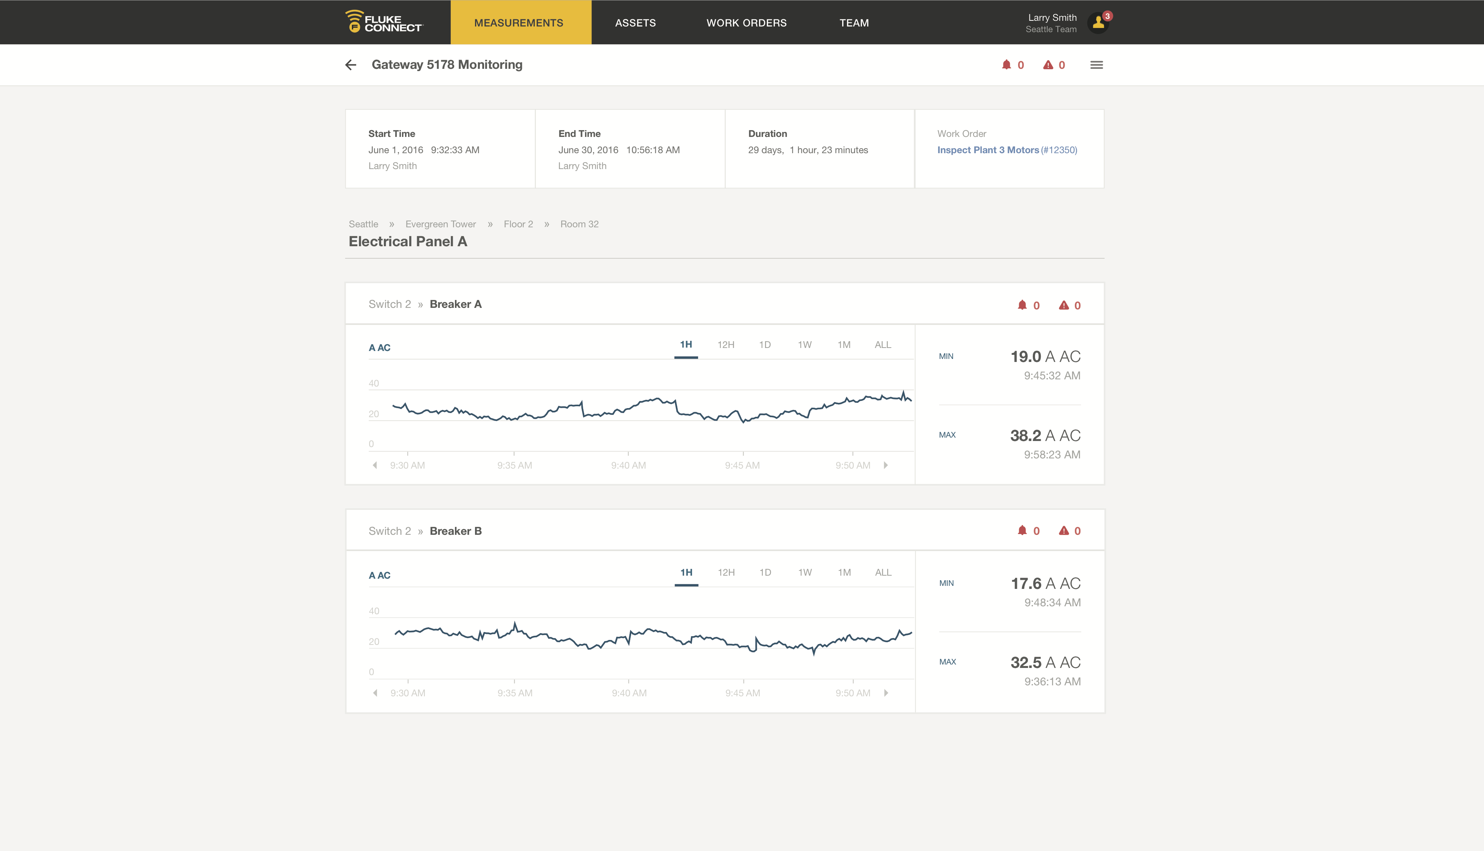The height and width of the screenshot is (851, 1484).
Task: Click the Fluke Connect logo
Action: 383,22
